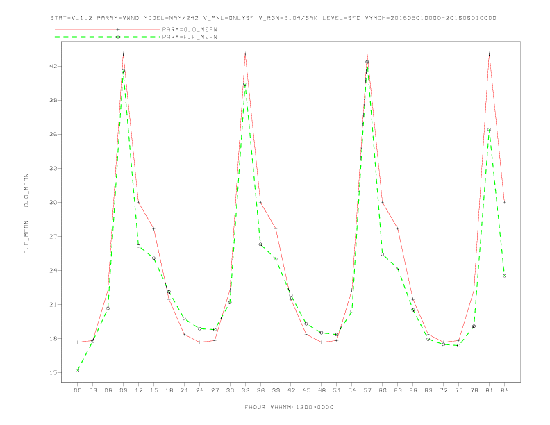Click the x-axis tick label 81
This screenshot has width=550, height=425.
pyautogui.click(x=490, y=390)
